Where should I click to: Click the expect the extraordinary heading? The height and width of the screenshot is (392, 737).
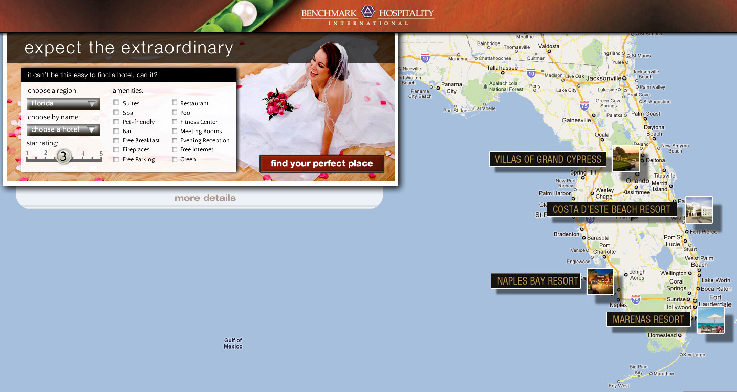point(129,48)
